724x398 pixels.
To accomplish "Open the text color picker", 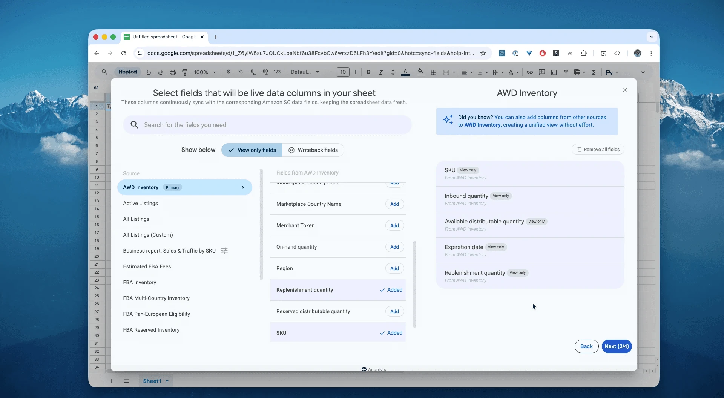I will click(405, 72).
